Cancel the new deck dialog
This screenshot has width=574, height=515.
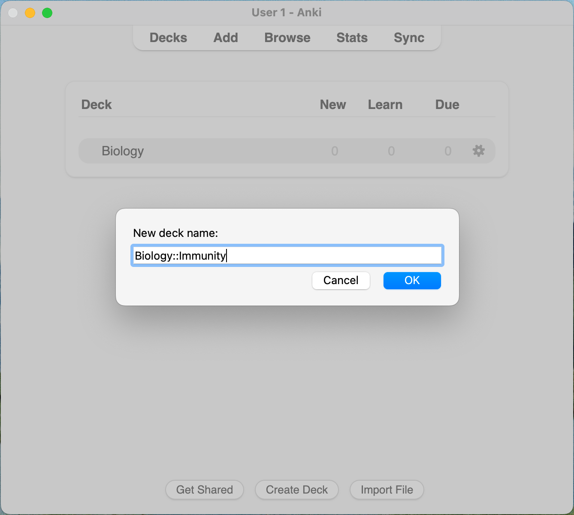pos(341,281)
